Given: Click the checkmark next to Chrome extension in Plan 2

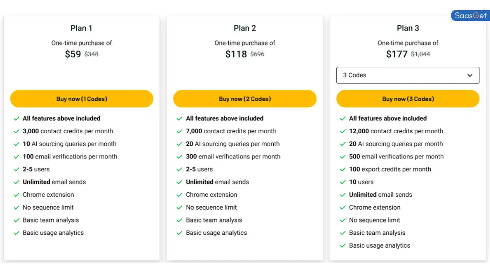Looking at the screenshot, I should click(179, 195).
